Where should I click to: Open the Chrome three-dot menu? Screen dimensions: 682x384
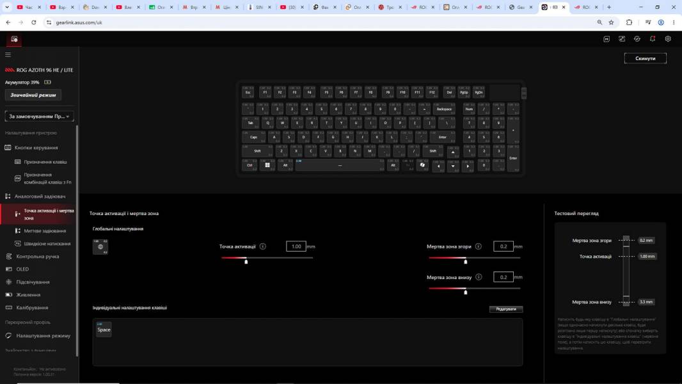[x=673, y=22]
